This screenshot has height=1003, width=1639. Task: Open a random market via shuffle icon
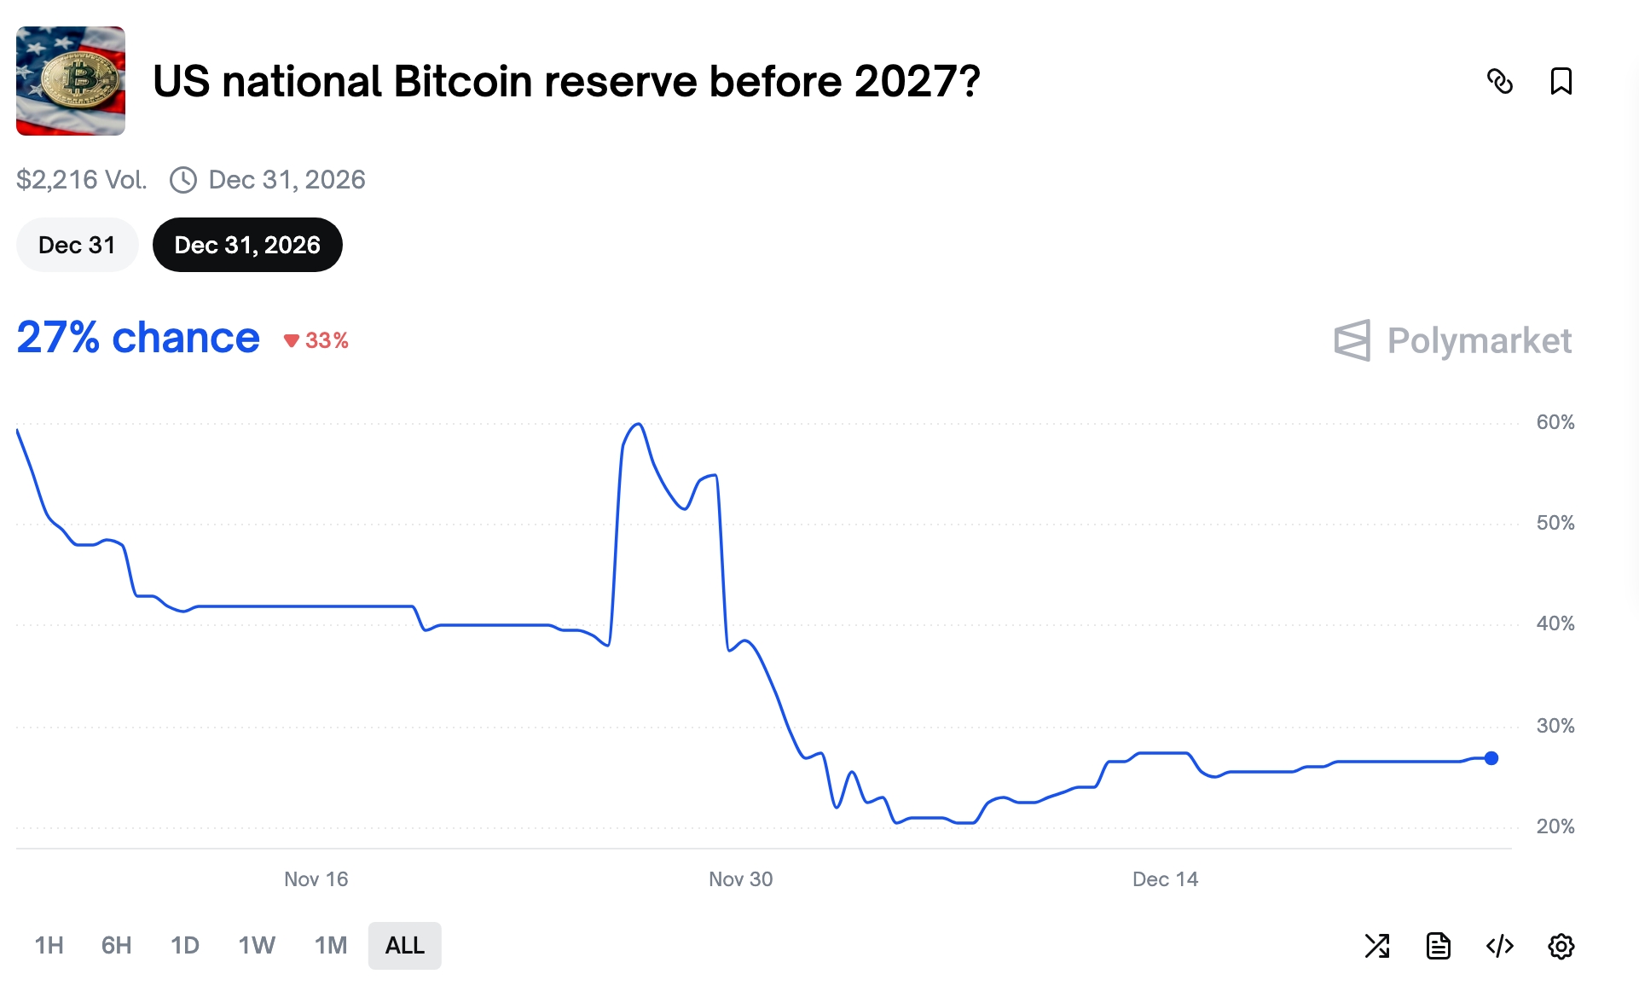(1378, 946)
